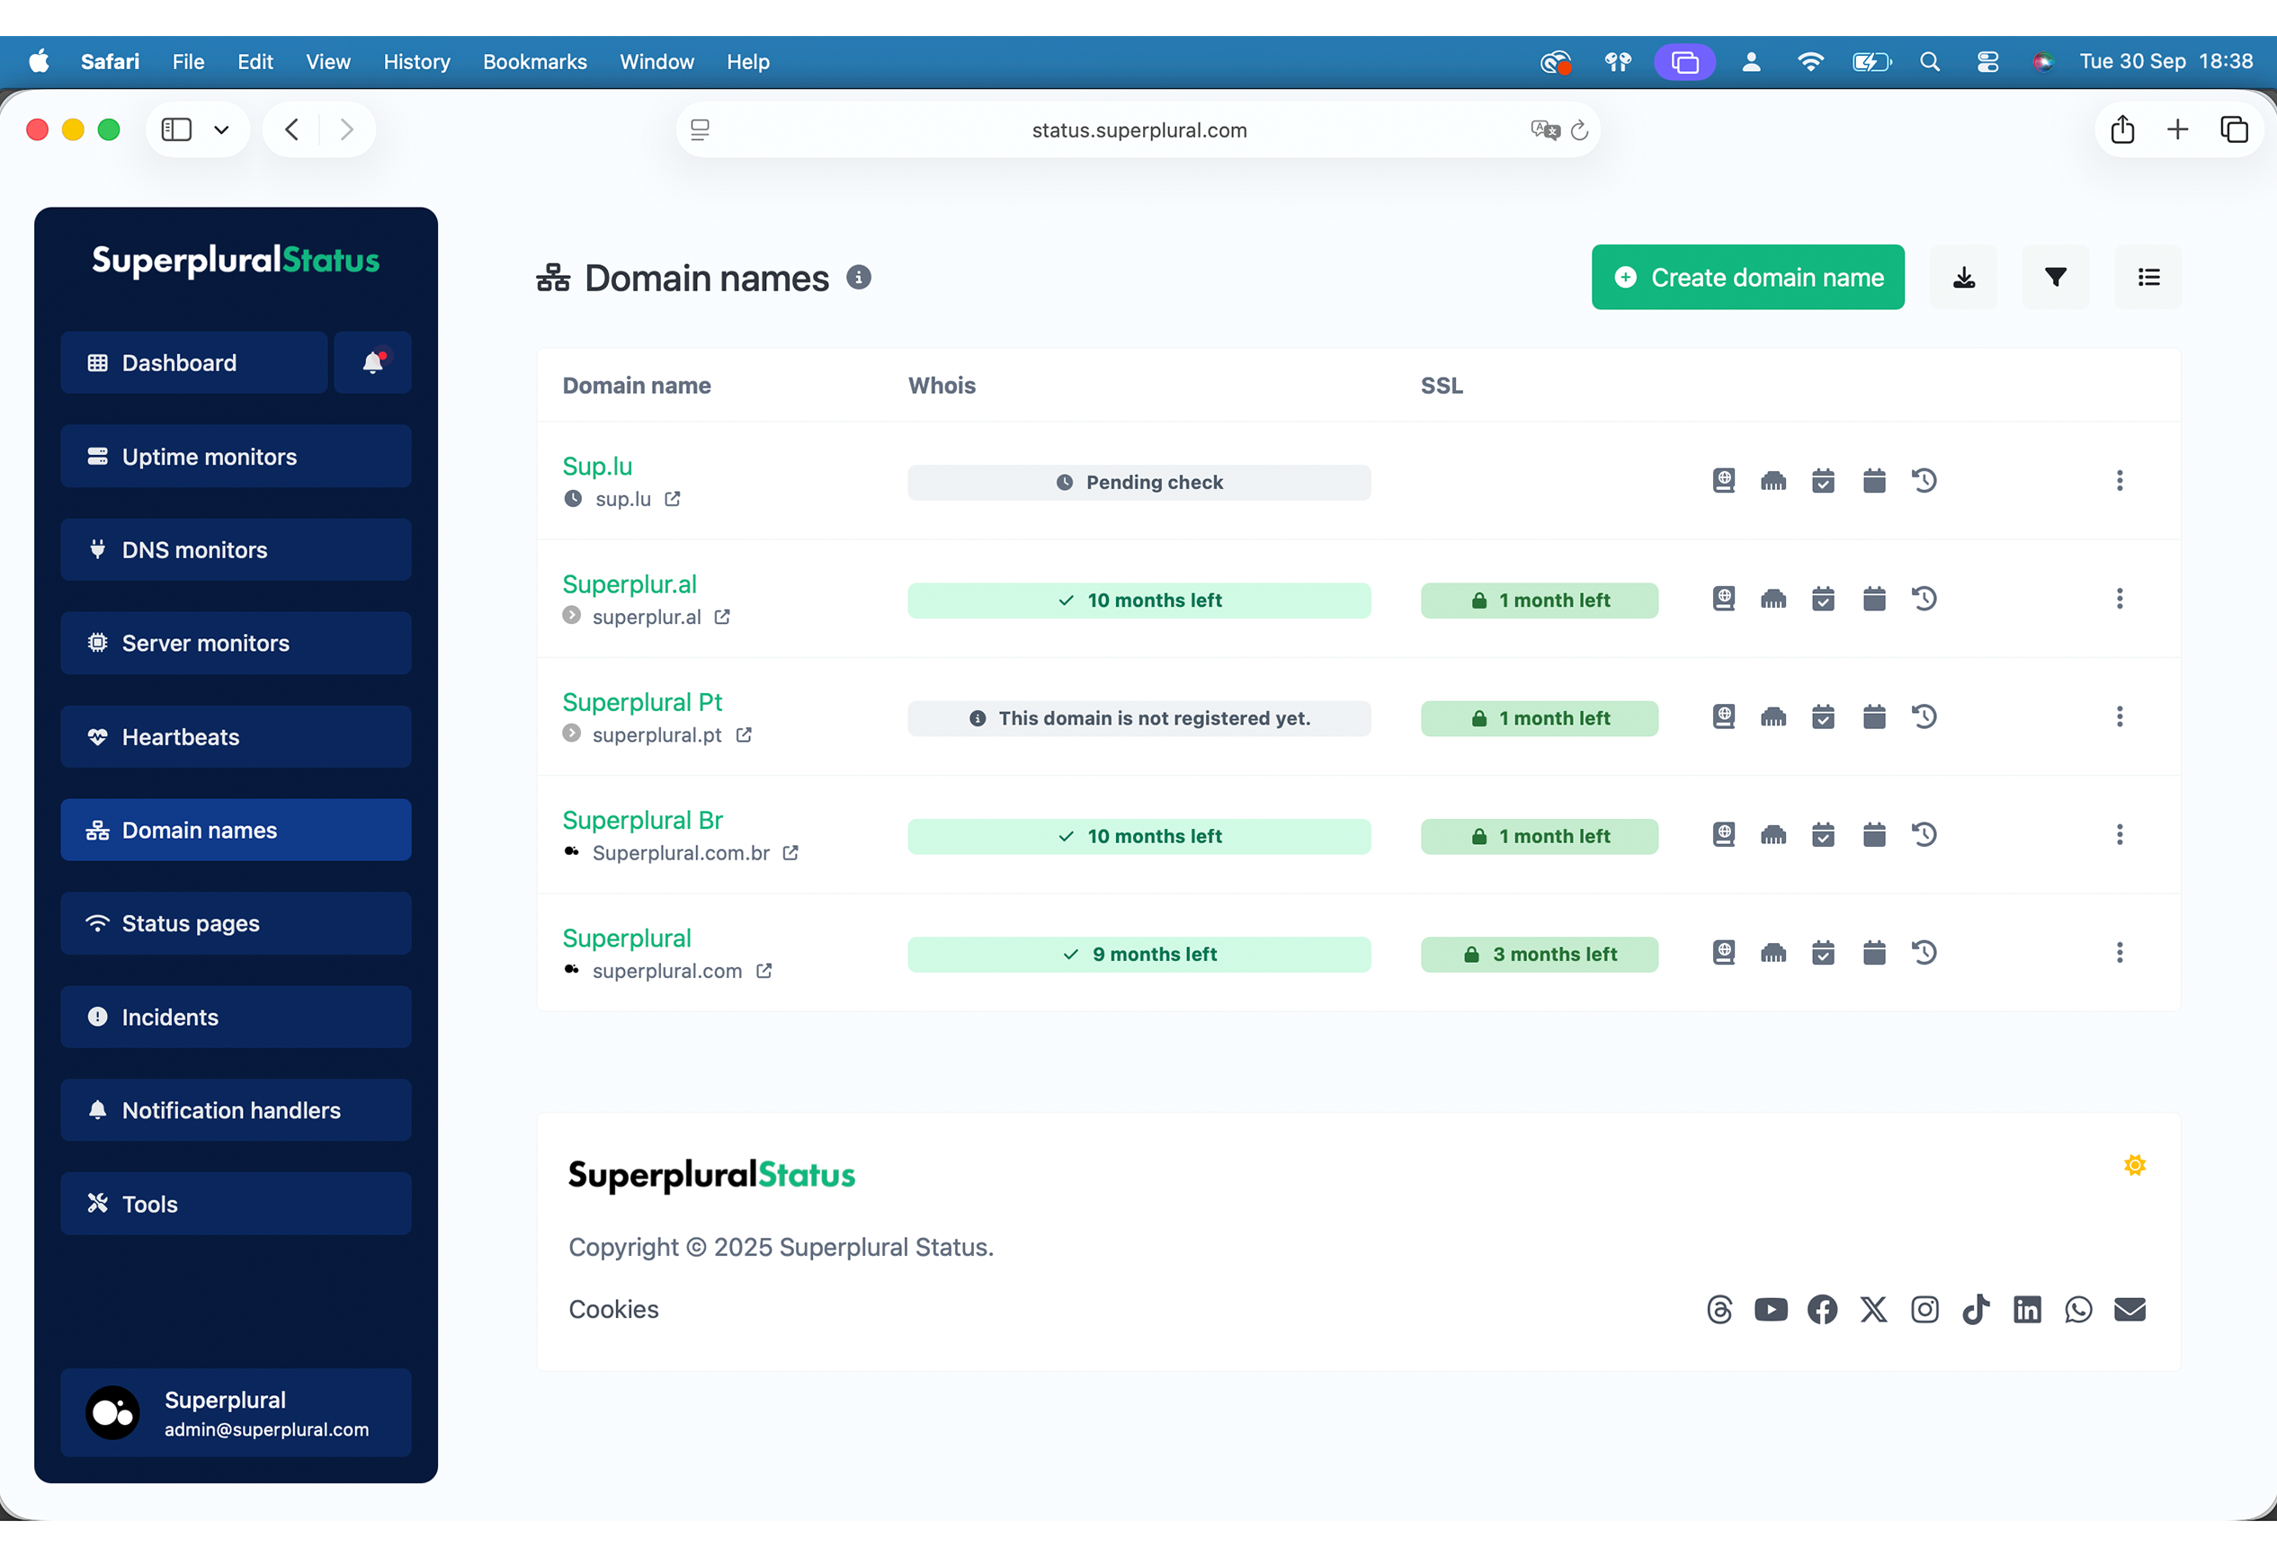This screenshot has width=2277, height=1557.
Task: Click the Safari share icon
Action: pyautogui.click(x=2122, y=129)
